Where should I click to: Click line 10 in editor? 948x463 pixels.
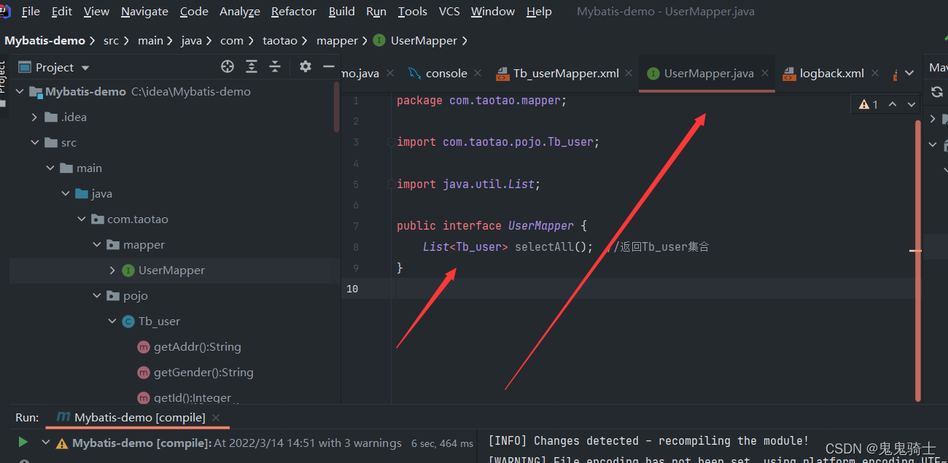coord(632,289)
